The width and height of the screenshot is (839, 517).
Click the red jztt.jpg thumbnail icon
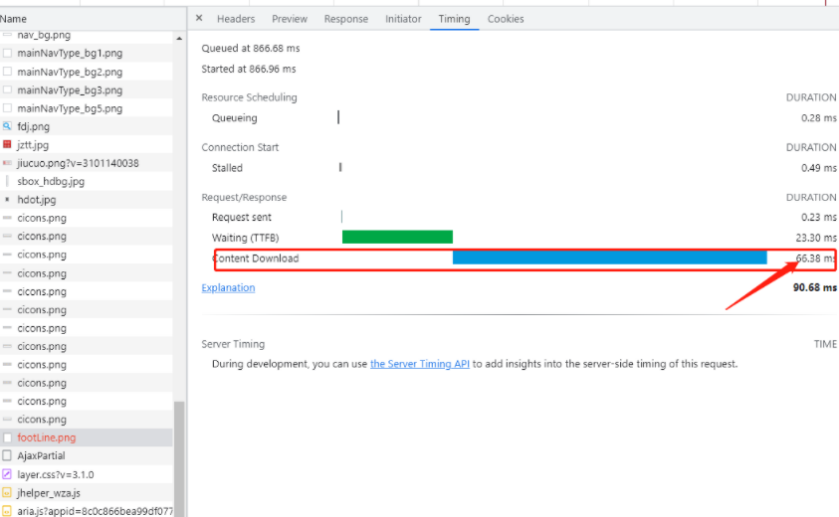[x=7, y=145]
